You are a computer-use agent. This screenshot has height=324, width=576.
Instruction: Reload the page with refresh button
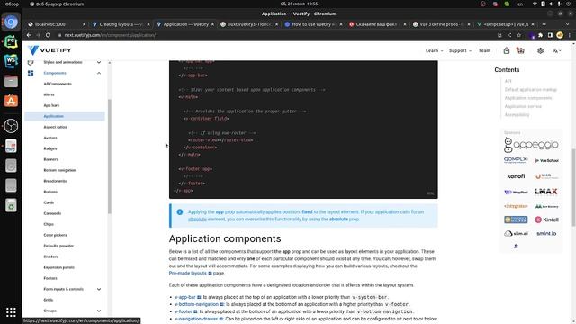coord(48,35)
